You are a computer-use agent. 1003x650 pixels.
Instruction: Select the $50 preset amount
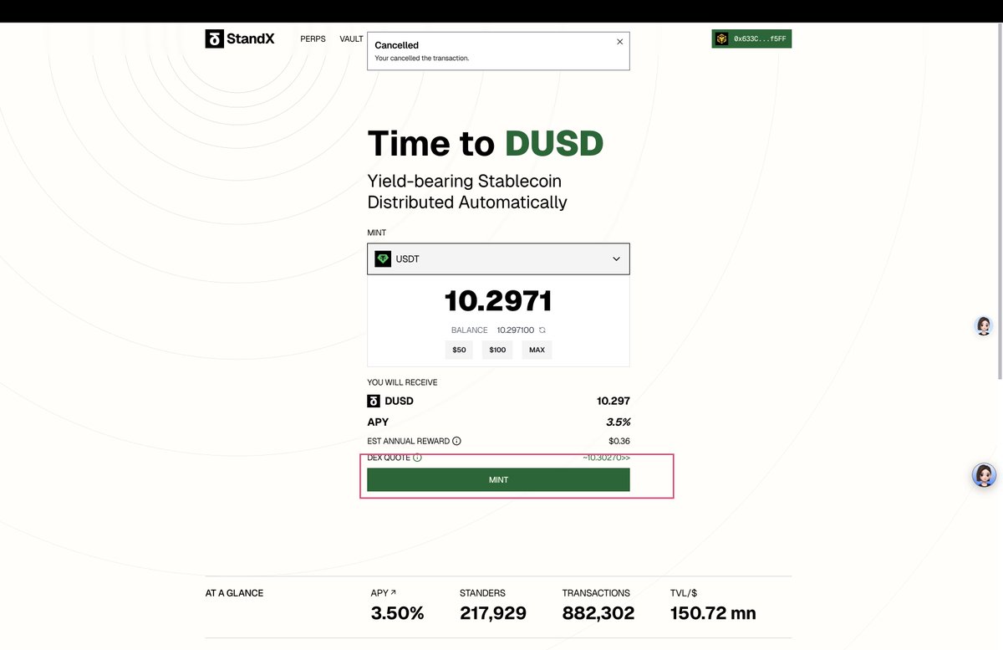pos(459,350)
